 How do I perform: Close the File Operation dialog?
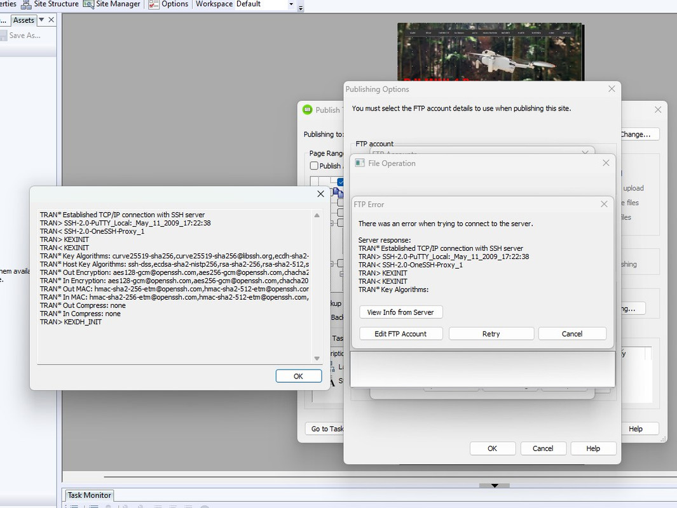coord(606,163)
